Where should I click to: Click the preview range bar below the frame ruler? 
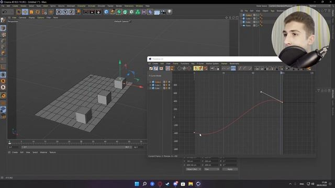77,147
